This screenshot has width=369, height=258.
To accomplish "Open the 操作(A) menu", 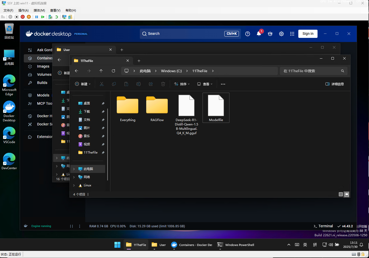I will tap(24, 10).
